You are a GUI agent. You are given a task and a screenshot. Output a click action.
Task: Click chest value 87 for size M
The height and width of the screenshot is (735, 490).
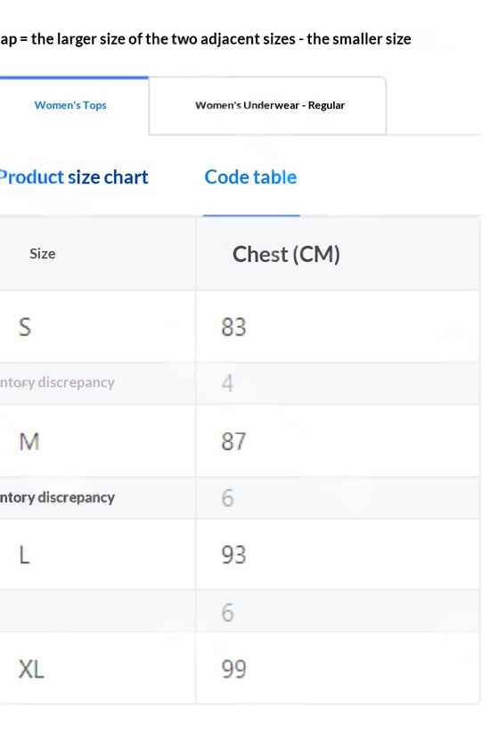[x=233, y=442]
